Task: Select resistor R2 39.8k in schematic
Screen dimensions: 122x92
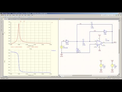Action: click(67, 41)
